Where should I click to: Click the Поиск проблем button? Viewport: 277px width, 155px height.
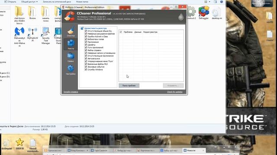(129, 86)
